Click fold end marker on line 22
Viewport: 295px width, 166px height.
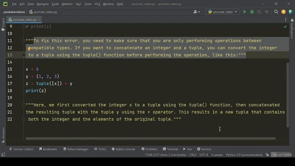[x=24, y=119]
